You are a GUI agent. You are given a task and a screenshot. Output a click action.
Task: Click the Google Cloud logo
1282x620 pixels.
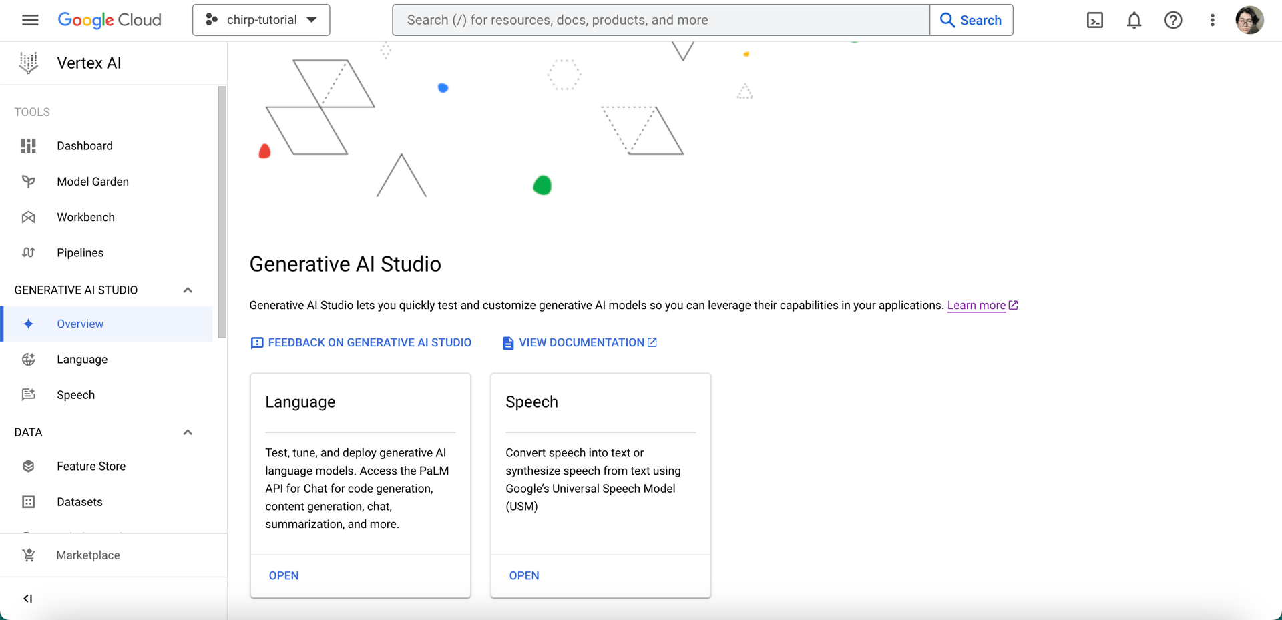(110, 20)
